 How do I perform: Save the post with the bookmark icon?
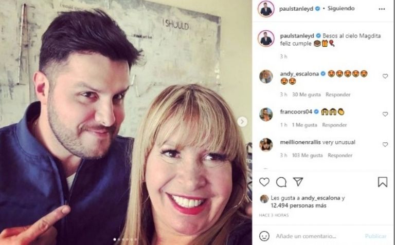[383, 182]
